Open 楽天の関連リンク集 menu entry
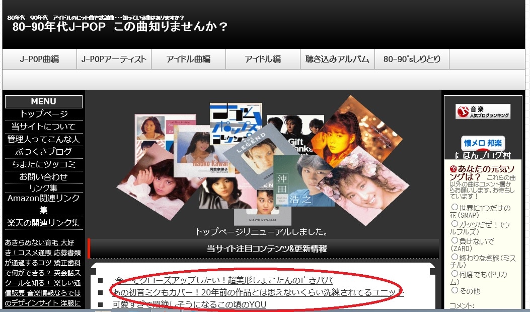 (44, 223)
